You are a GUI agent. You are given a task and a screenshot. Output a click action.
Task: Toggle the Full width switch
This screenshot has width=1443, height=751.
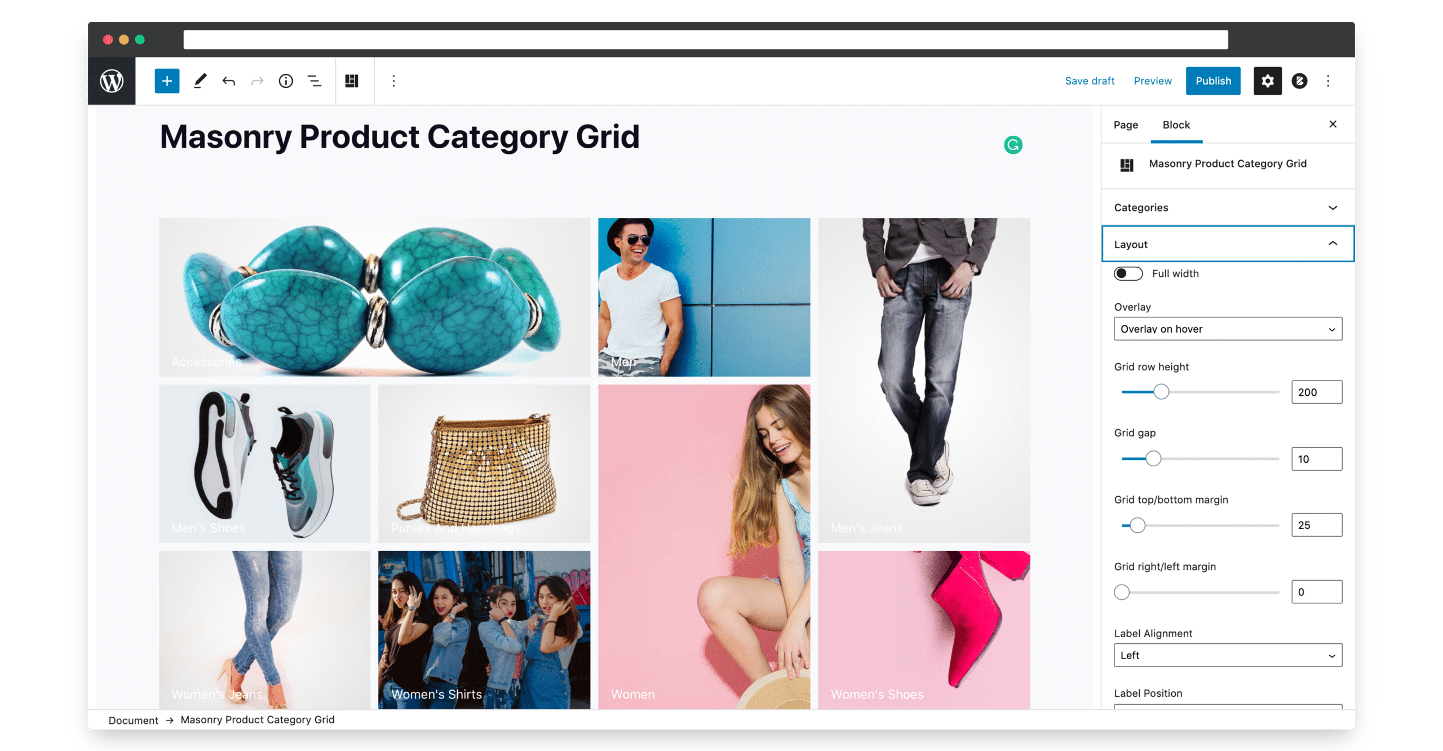pos(1128,273)
